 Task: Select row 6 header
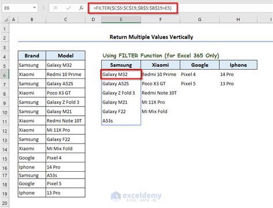[5, 75]
